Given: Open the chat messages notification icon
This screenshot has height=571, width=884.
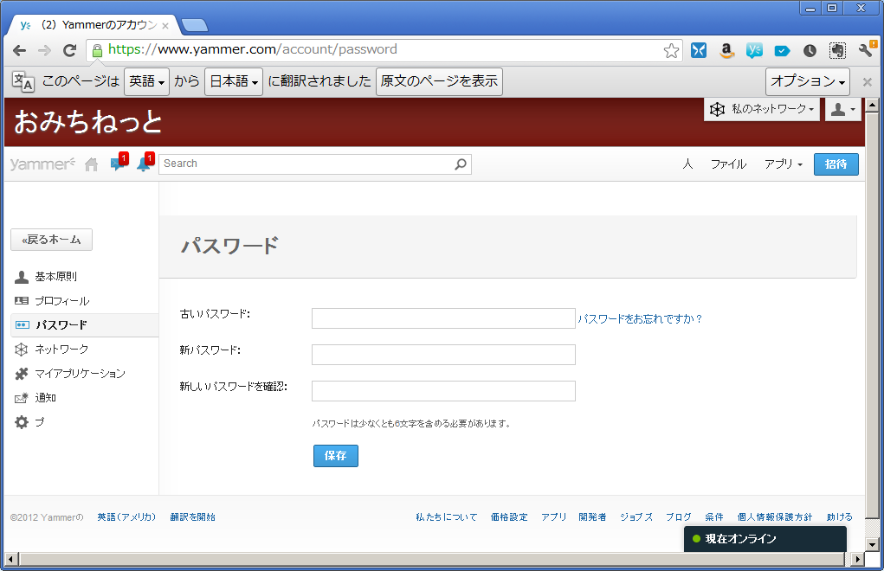Looking at the screenshot, I should point(118,164).
